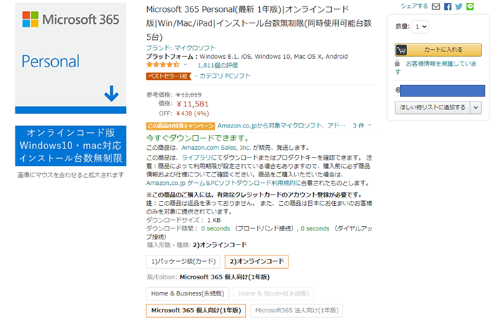Screen dimensions: 493x320
Task: Select the 1)パッケージ版(カード) purchase option
Action: (x=183, y=262)
